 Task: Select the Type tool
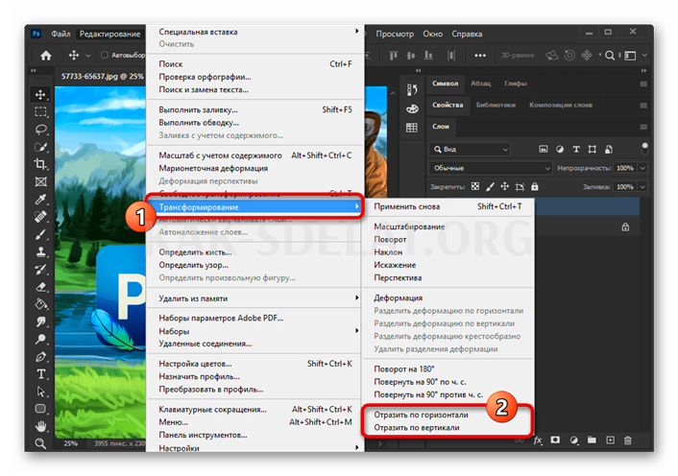(x=40, y=374)
